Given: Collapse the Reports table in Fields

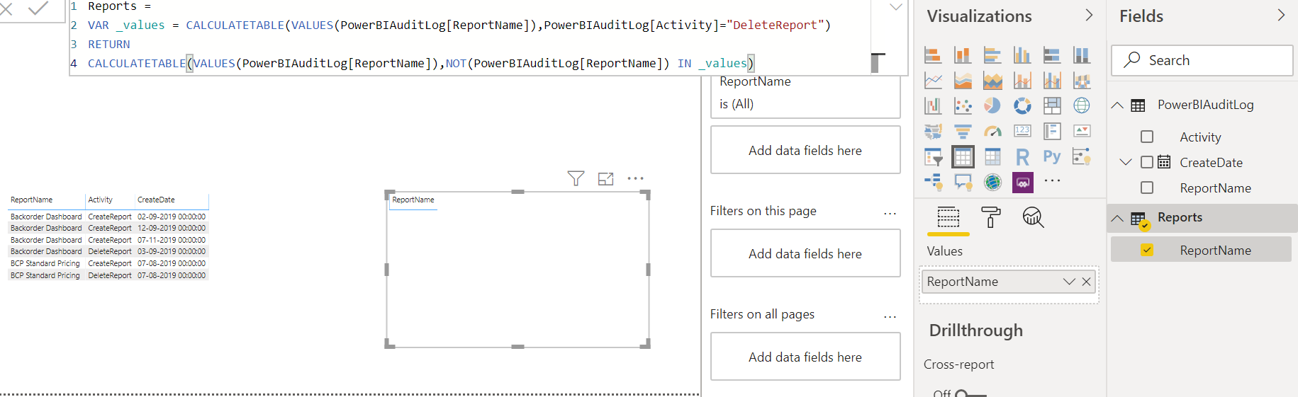Looking at the screenshot, I should pos(1117,218).
